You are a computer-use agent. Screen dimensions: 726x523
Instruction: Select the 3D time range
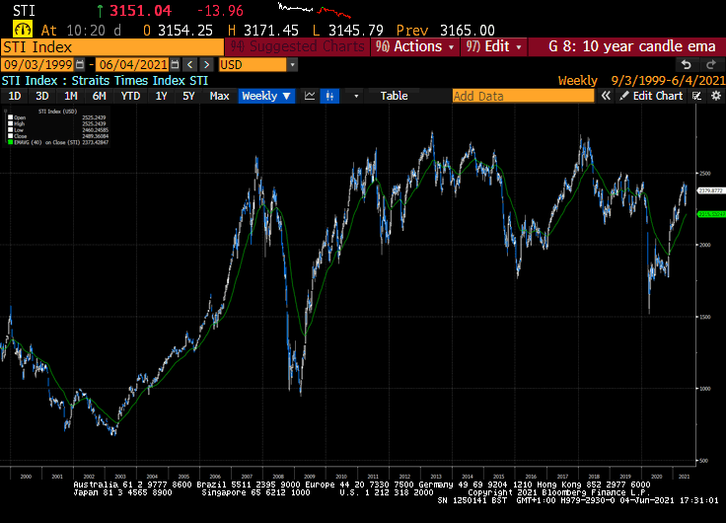tap(42, 96)
